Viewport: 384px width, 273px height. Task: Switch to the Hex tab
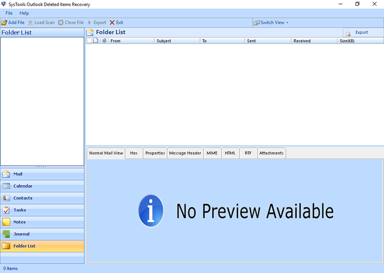133,153
